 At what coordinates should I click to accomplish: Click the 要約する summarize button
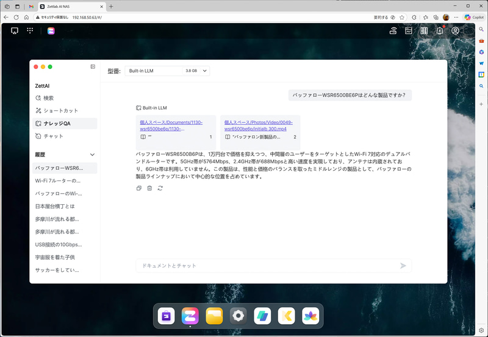pyautogui.click(x=381, y=18)
